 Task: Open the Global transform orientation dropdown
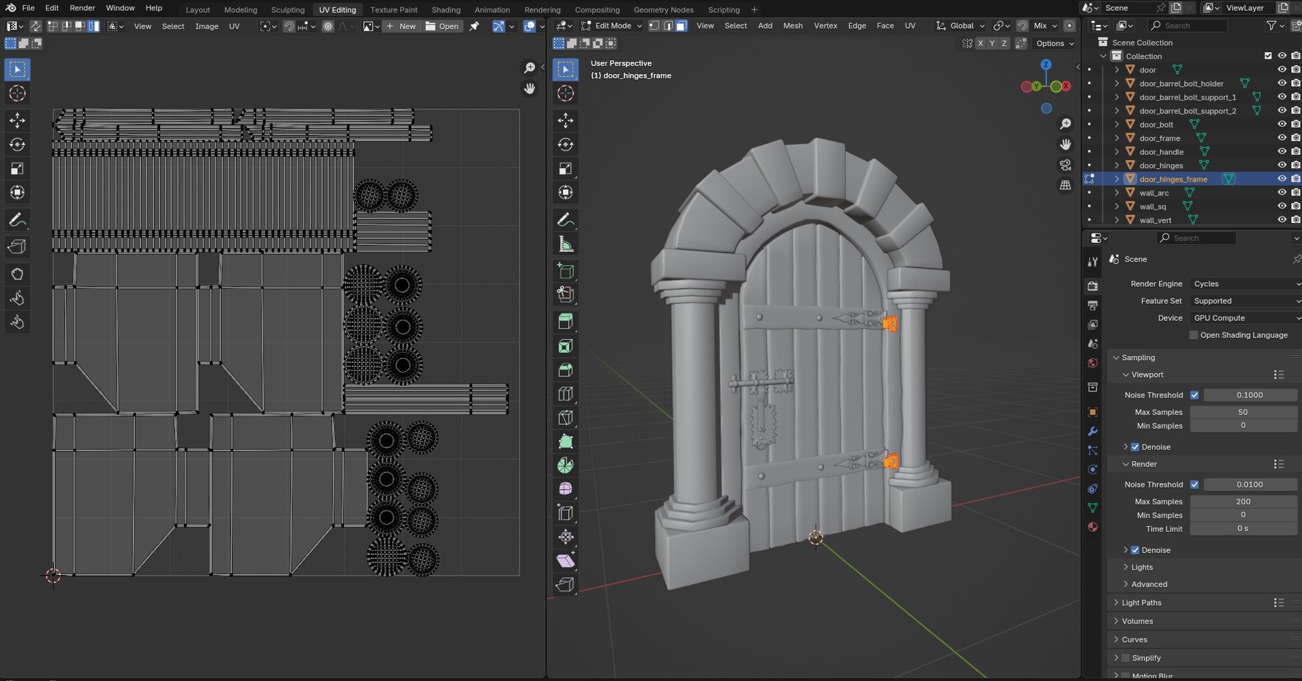(x=960, y=26)
